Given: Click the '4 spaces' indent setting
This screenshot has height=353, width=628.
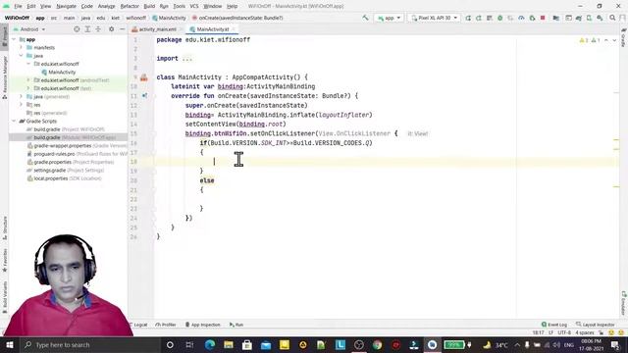Looking at the screenshot, I should (585, 332).
